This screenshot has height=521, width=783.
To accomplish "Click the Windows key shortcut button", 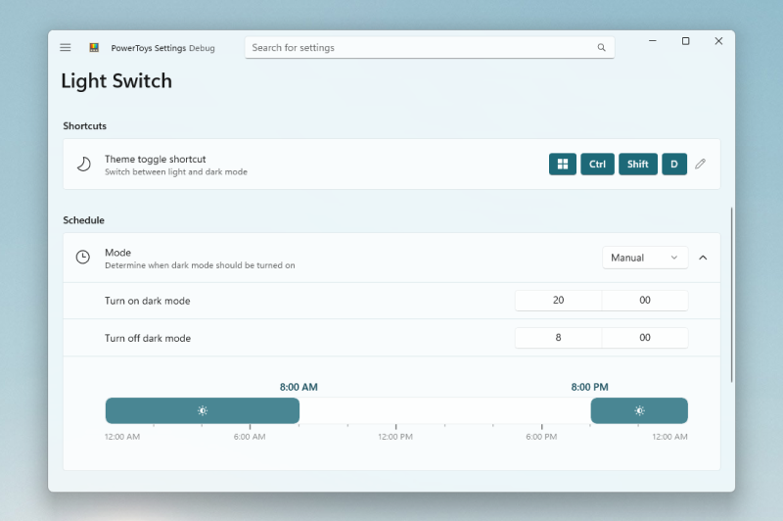I will pyautogui.click(x=563, y=165).
